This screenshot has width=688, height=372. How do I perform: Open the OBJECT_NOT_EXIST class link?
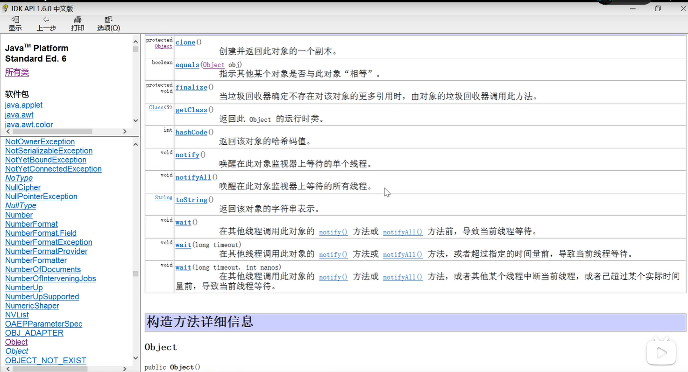tap(46, 360)
